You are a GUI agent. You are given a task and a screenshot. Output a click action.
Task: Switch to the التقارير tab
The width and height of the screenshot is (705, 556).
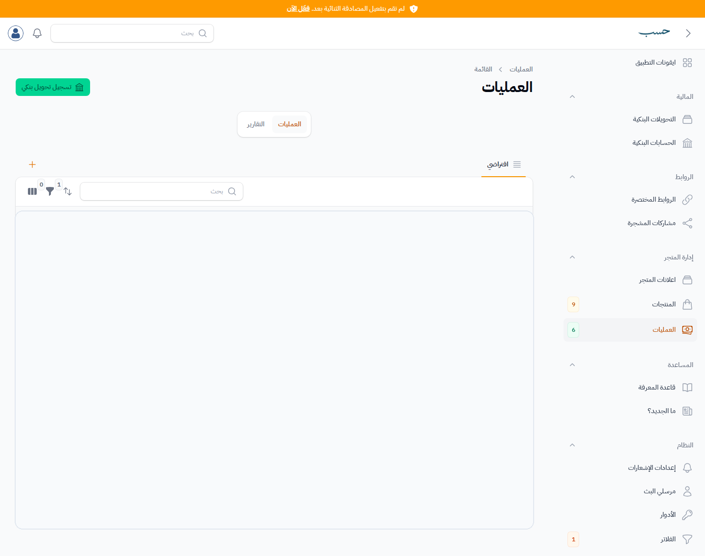click(x=256, y=124)
